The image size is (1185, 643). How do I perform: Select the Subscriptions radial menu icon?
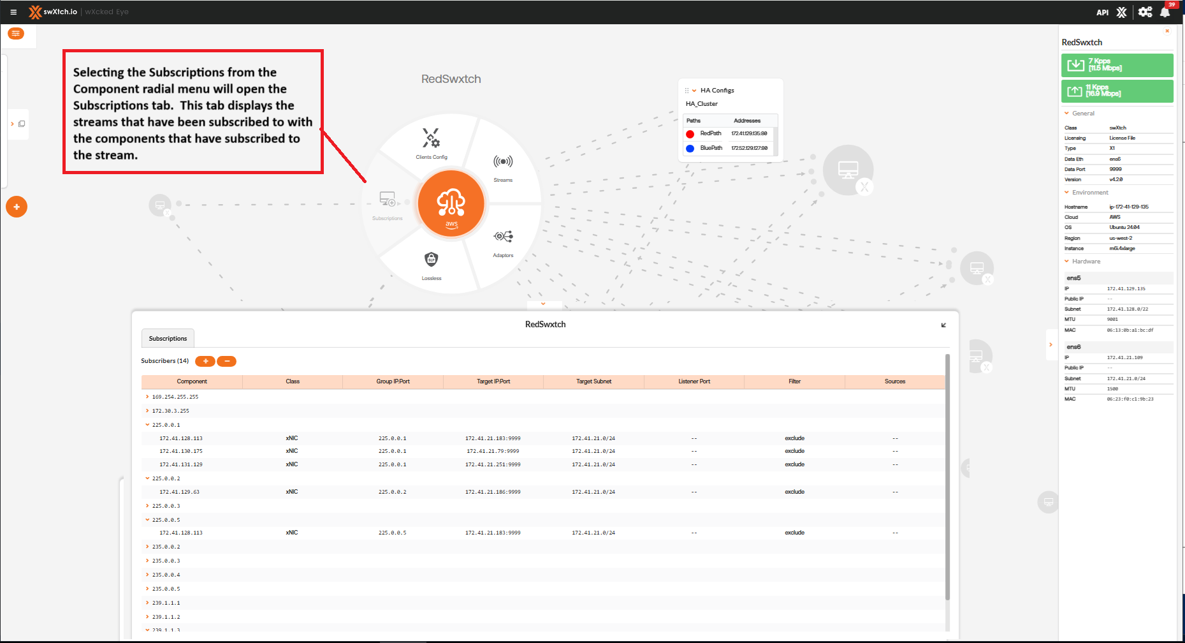388,200
